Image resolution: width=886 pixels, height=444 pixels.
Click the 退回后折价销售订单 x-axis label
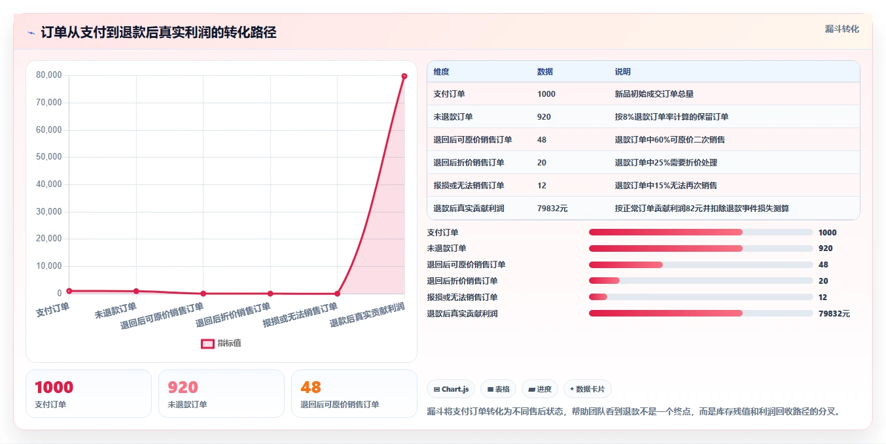234,315
